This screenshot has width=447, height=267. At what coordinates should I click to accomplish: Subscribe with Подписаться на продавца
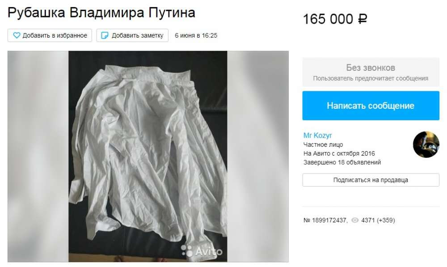(371, 180)
